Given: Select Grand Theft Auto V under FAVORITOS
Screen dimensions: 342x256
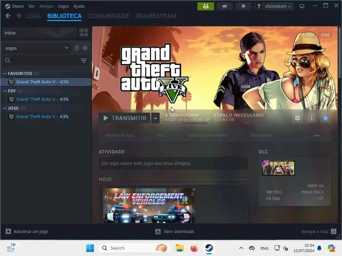Looking at the screenshot, I should pyautogui.click(x=46, y=82).
